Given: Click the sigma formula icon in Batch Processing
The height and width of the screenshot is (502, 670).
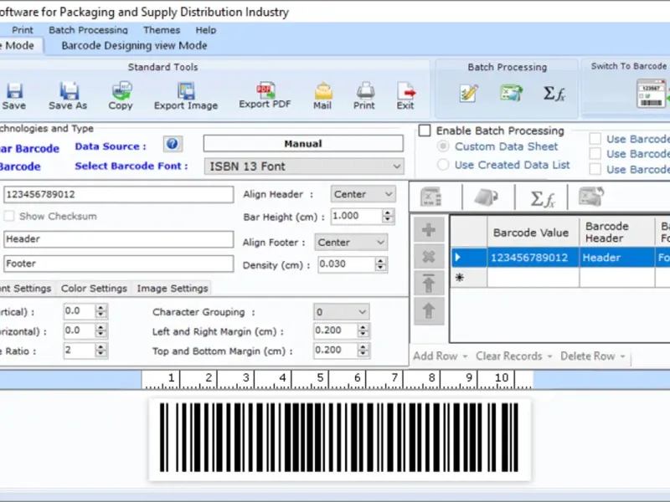Looking at the screenshot, I should tap(554, 94).
